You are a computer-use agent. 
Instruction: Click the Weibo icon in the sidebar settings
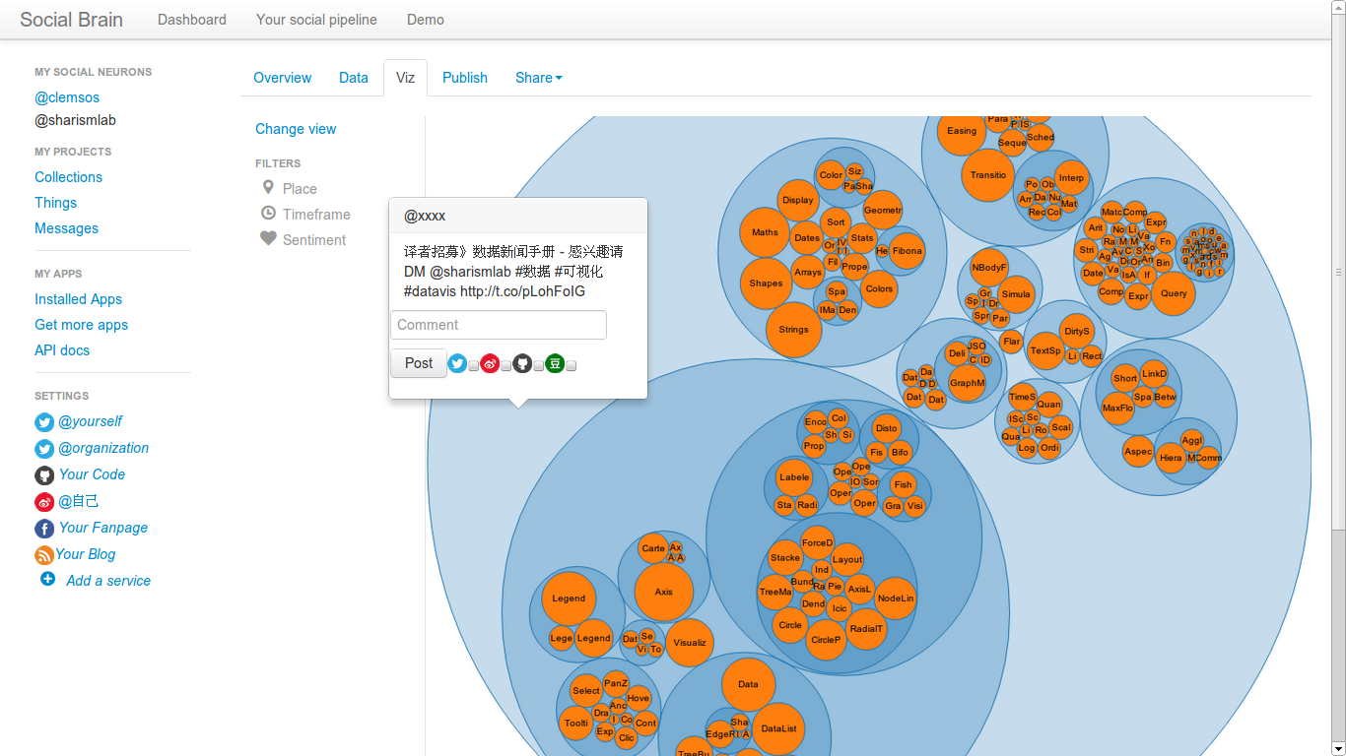(44, 502)
